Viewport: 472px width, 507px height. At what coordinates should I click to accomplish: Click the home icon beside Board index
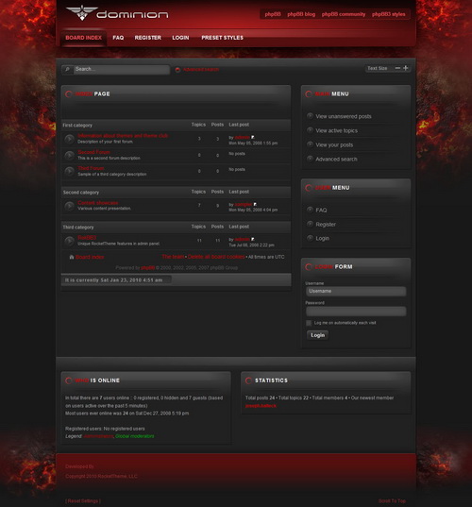coord(72,257)
